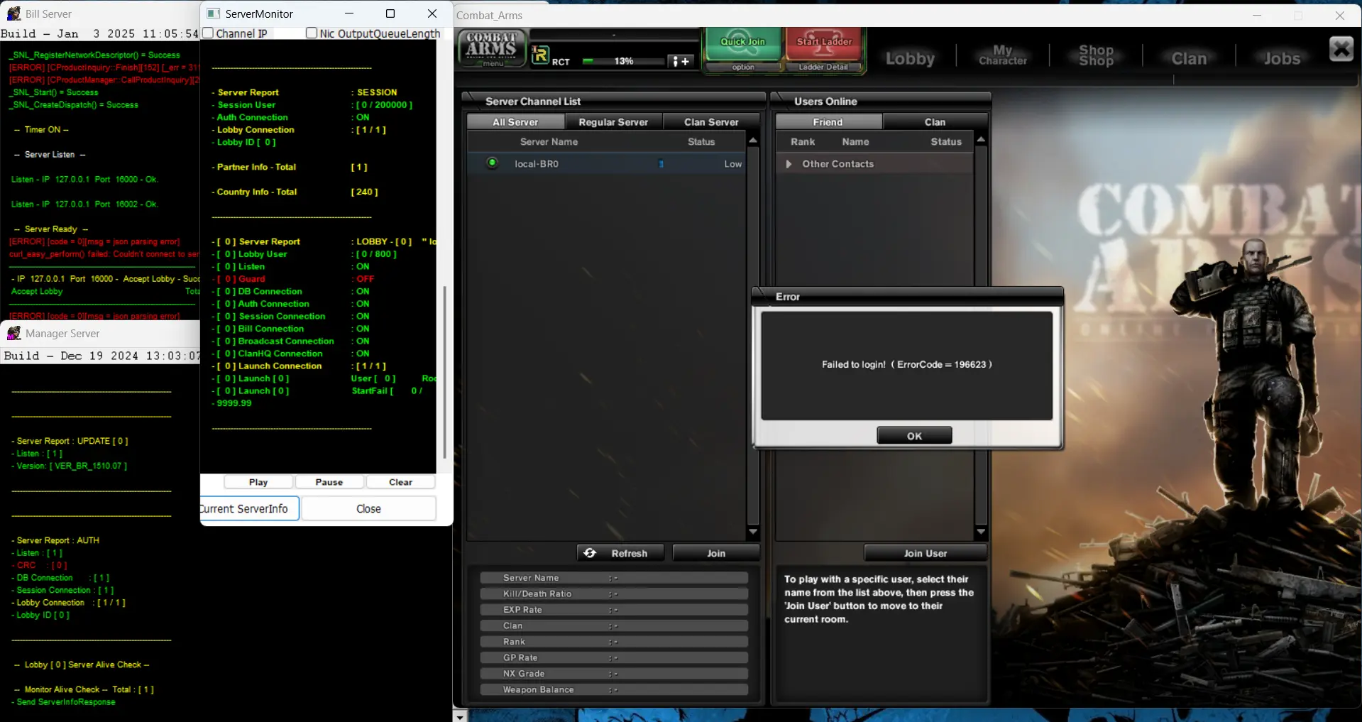The image size is (1362, 722).
Task: Select the Friend tab in Users Online
Action: [828, 122]
